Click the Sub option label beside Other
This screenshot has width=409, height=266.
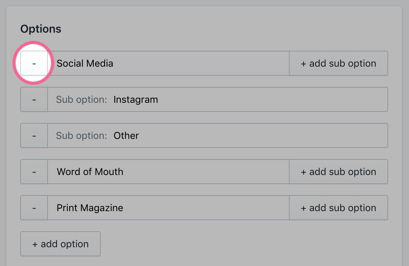81,136
